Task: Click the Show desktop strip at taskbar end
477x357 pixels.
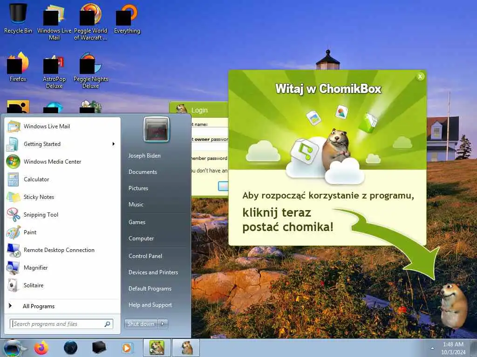Action: tap(474, 348)
